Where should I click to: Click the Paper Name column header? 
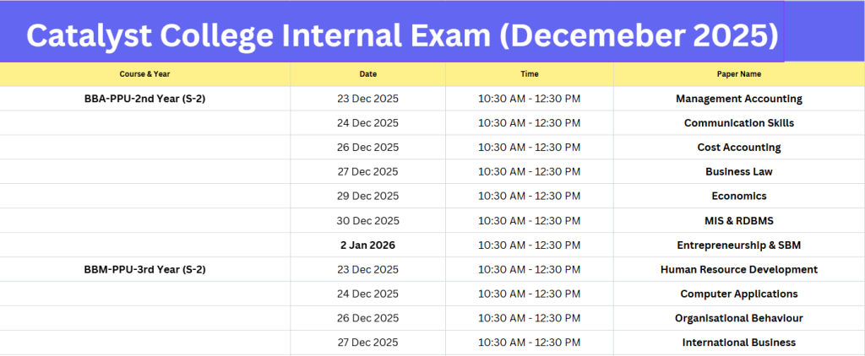[x=738, y=74]
